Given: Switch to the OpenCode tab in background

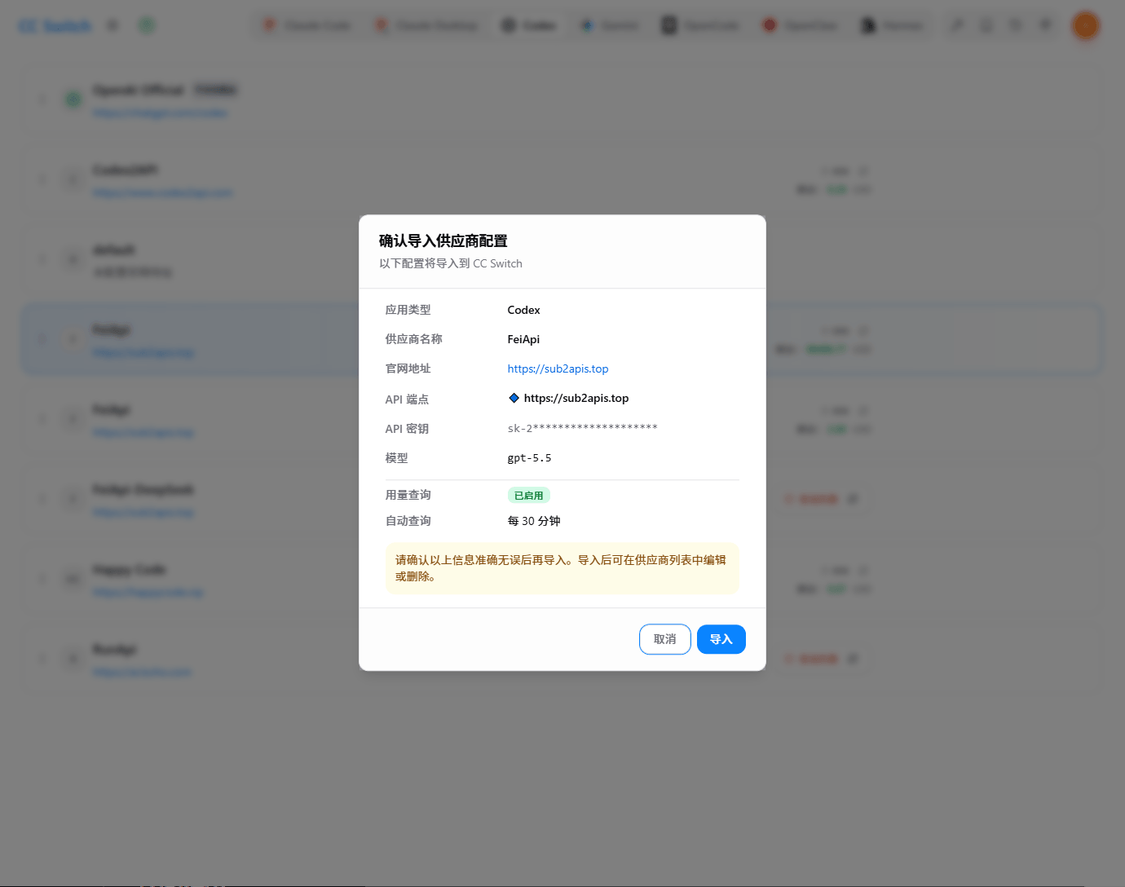Looking at the screenshot, I should click(700, 25).
